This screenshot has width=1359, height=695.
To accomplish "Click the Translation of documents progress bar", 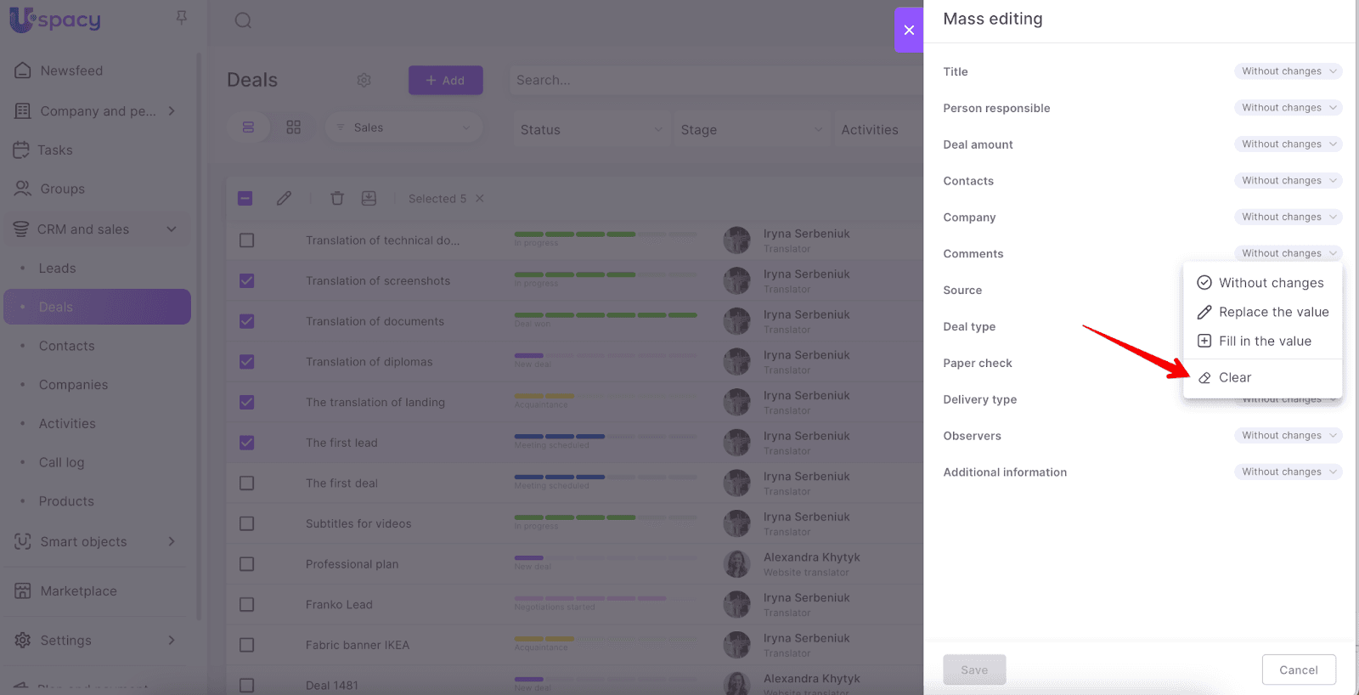I will point(605,315).
